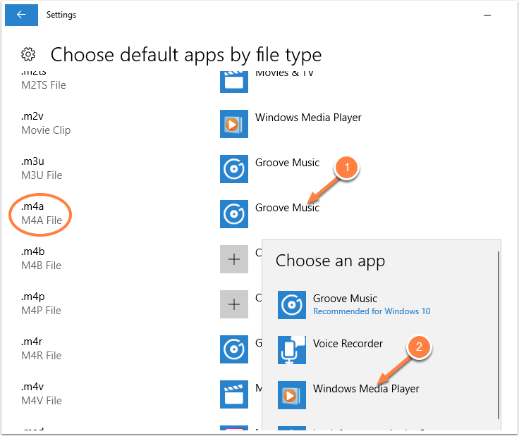Viewport: 519px width, 436px height.
Task: Select Voice Recorder icon in Choose an app
Action: coord(292,350)
